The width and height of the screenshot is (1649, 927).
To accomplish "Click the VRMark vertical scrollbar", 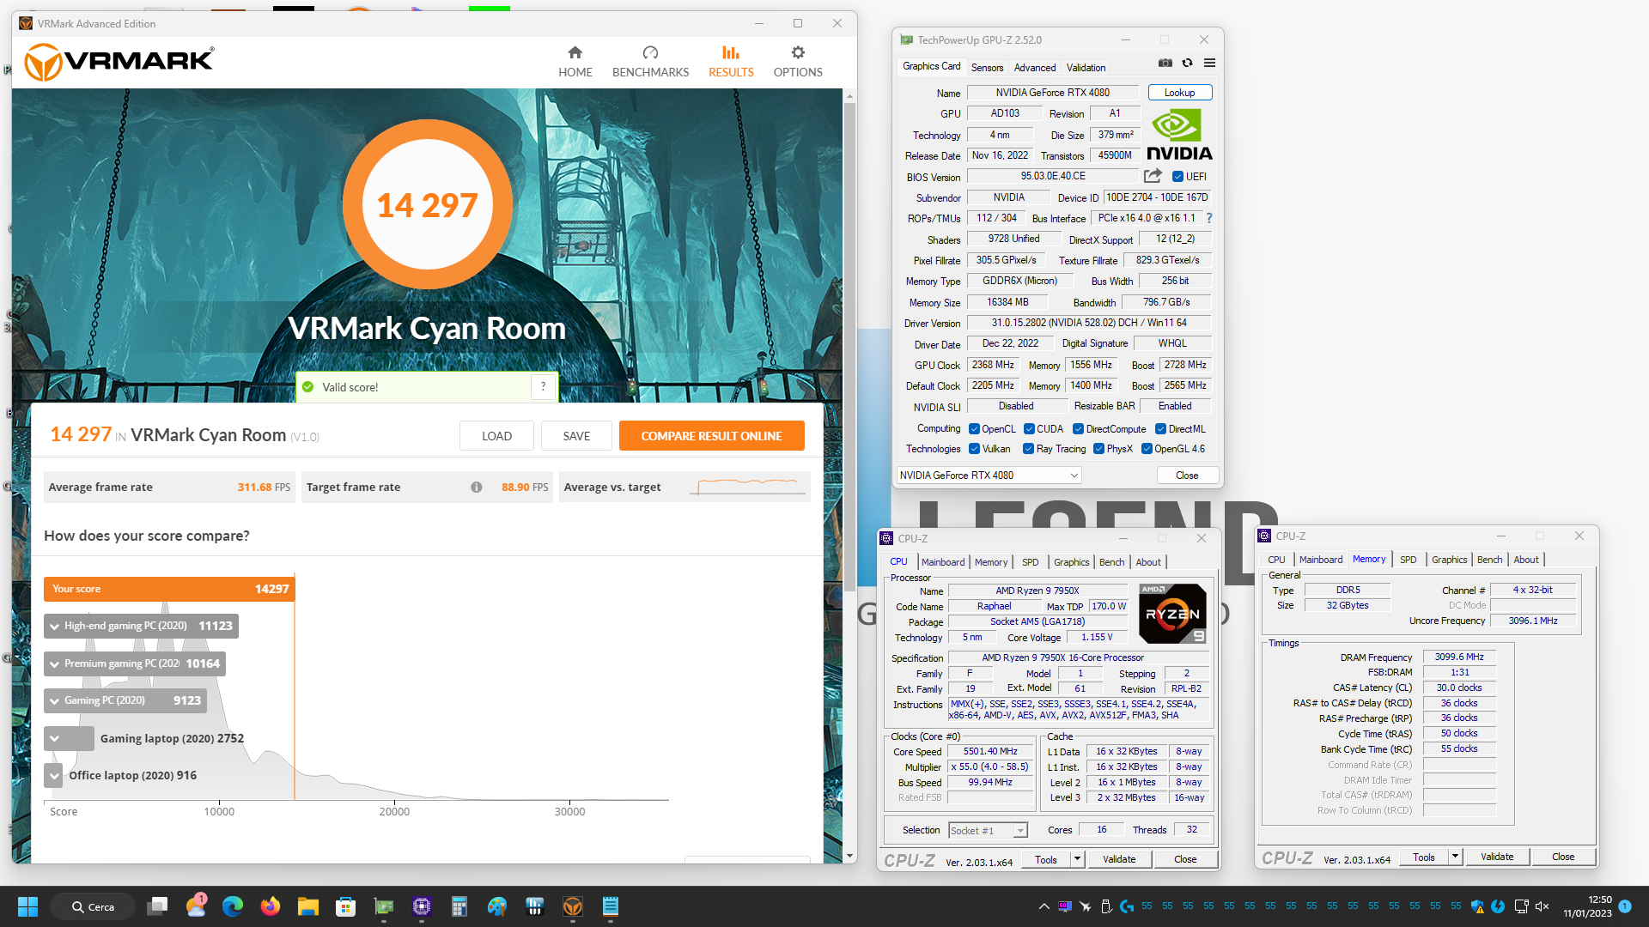I will [849, 348].
